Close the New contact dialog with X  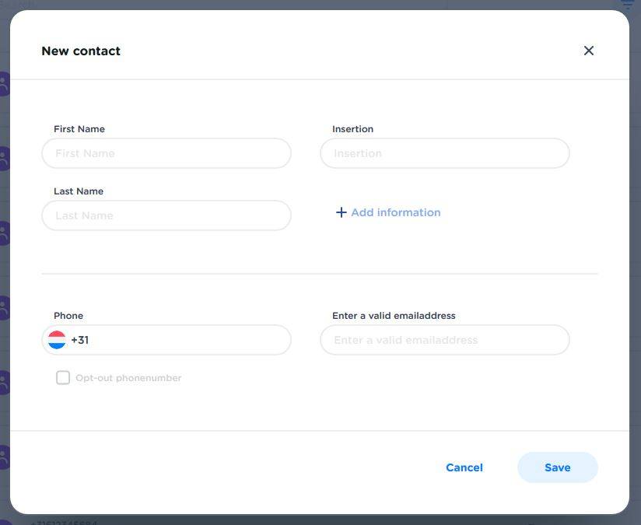588,51
